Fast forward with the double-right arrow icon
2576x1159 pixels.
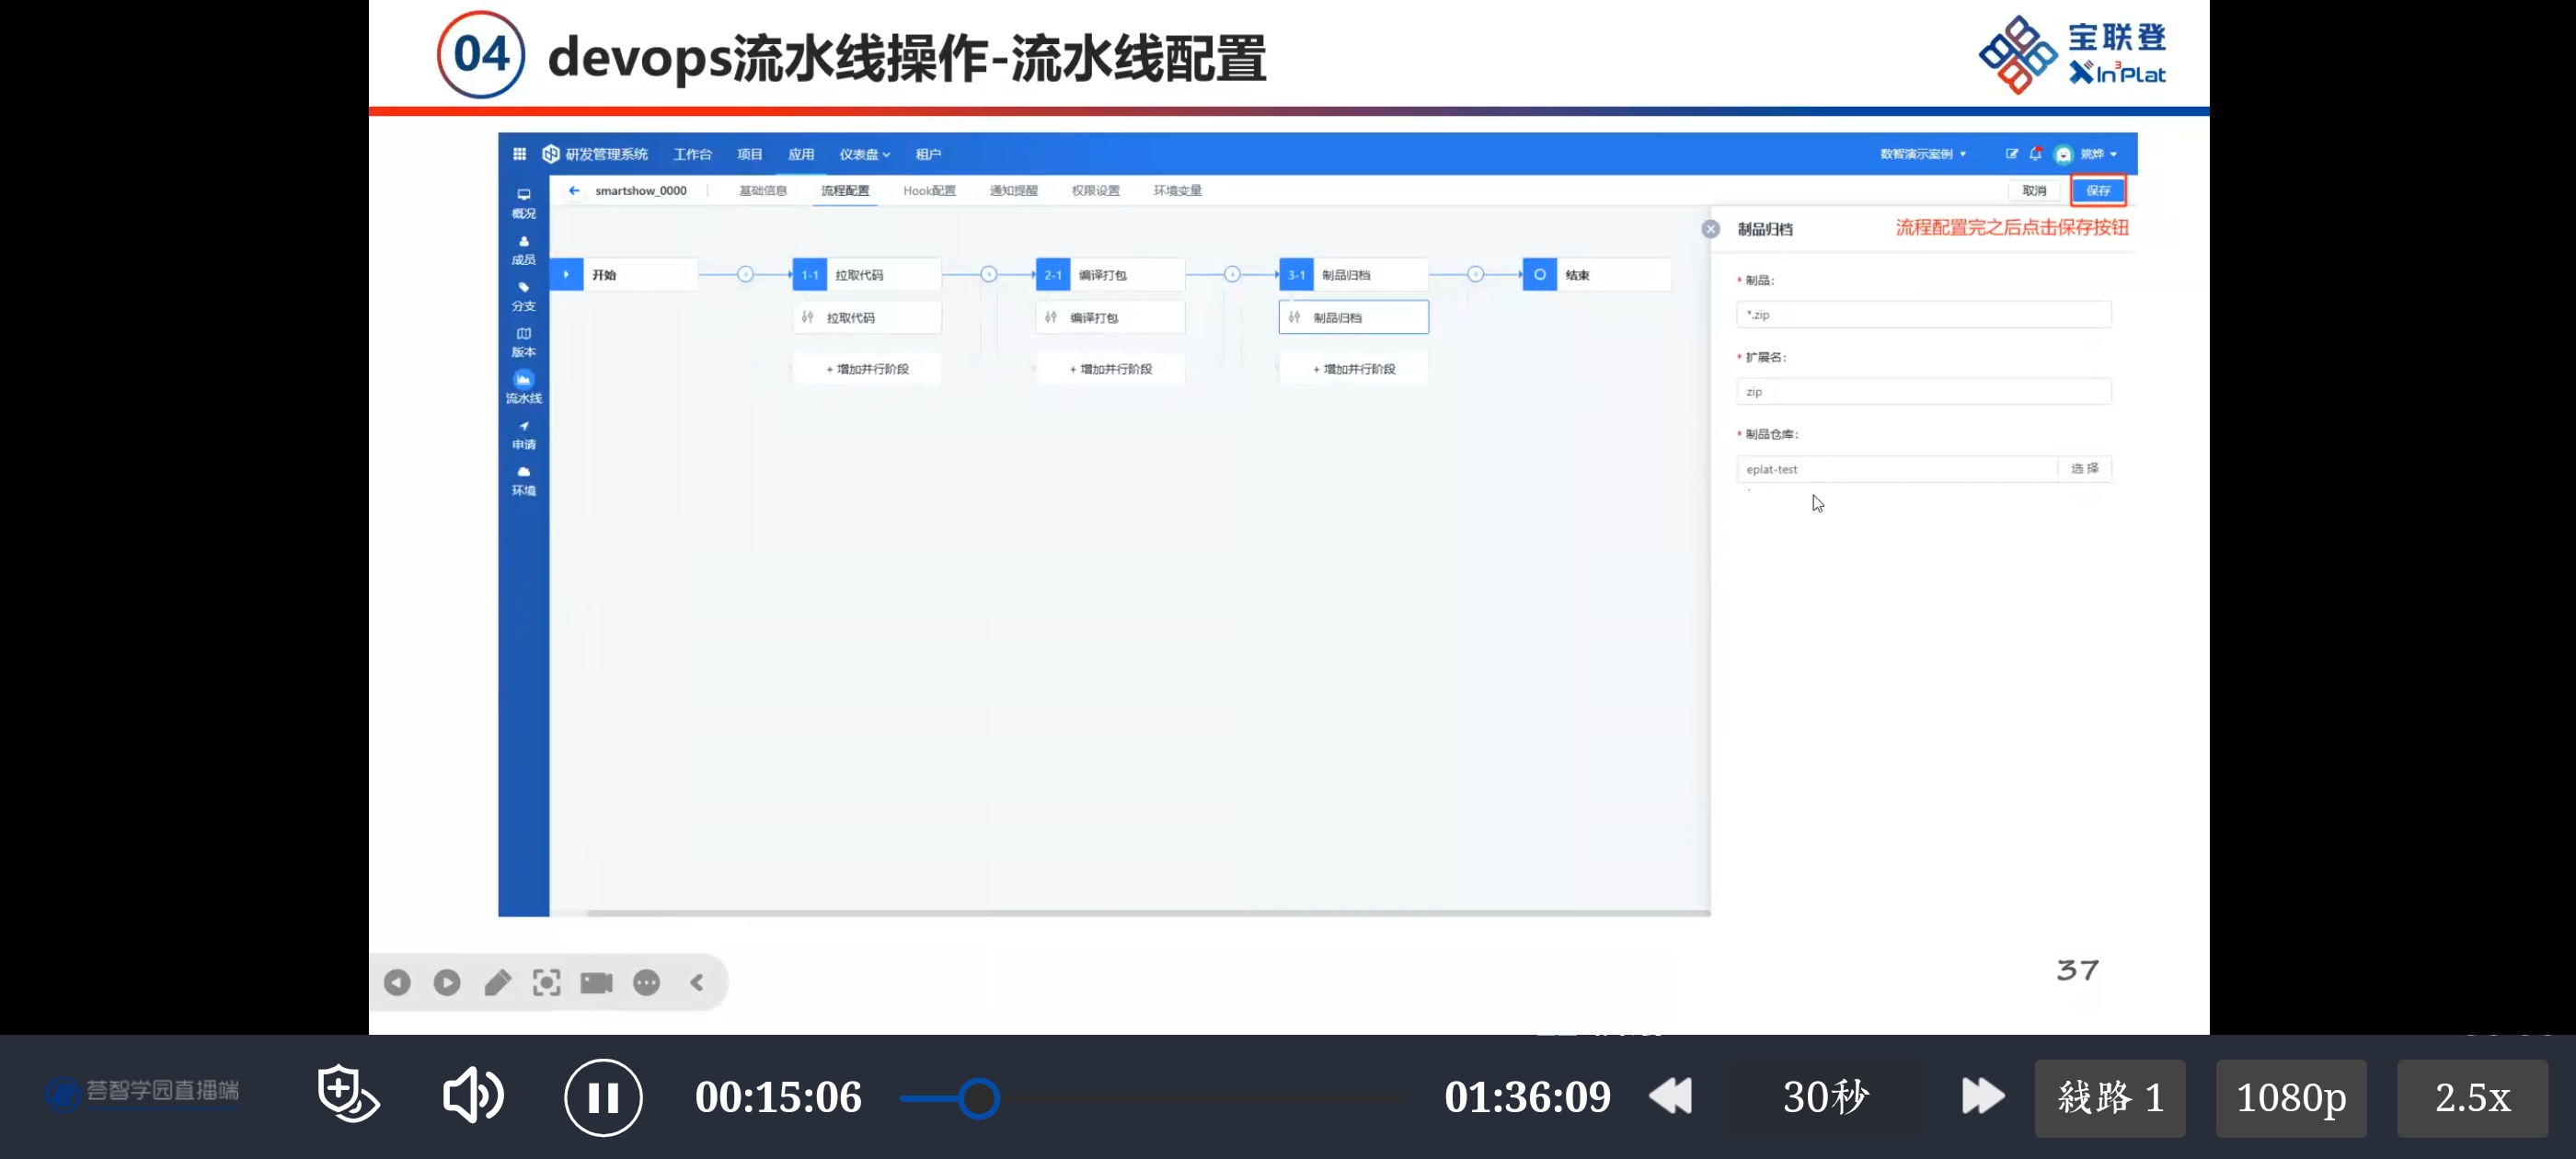click(x=1982, y=1096)
